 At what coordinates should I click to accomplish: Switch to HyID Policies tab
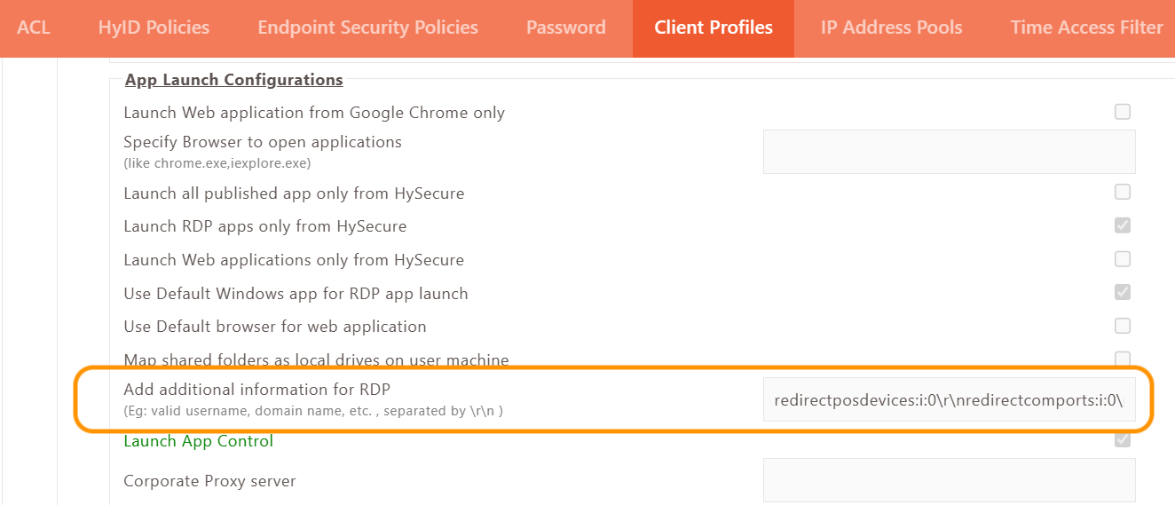pos(154,28)
